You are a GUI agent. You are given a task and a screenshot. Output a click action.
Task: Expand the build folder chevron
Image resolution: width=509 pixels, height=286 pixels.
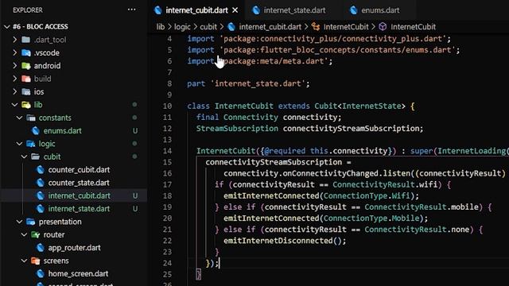click(15, 79)
